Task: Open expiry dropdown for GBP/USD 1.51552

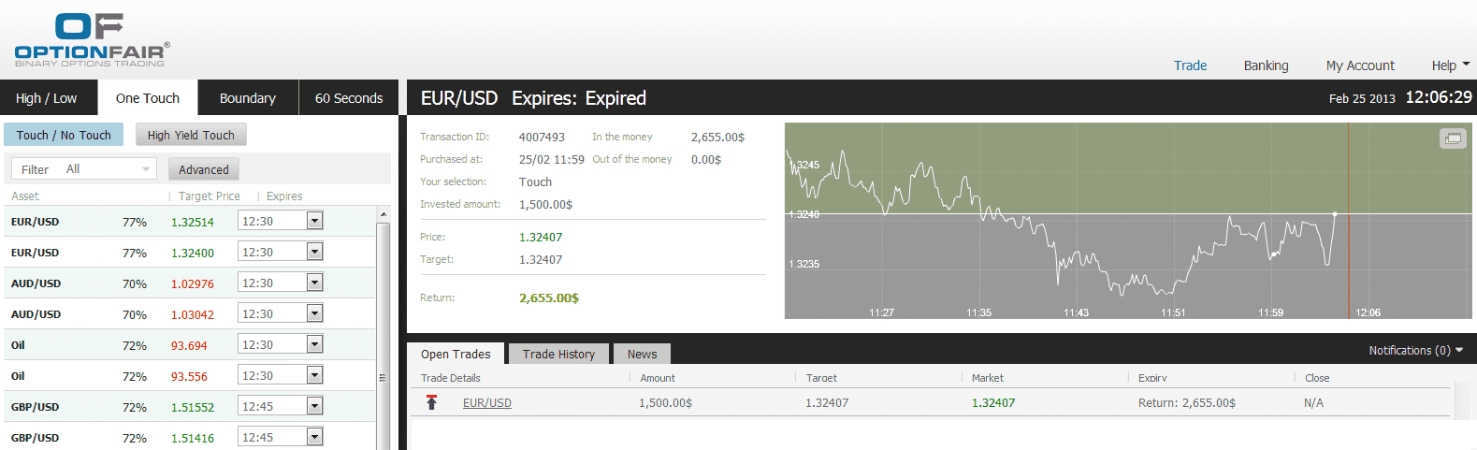Action: coord(314,406)
